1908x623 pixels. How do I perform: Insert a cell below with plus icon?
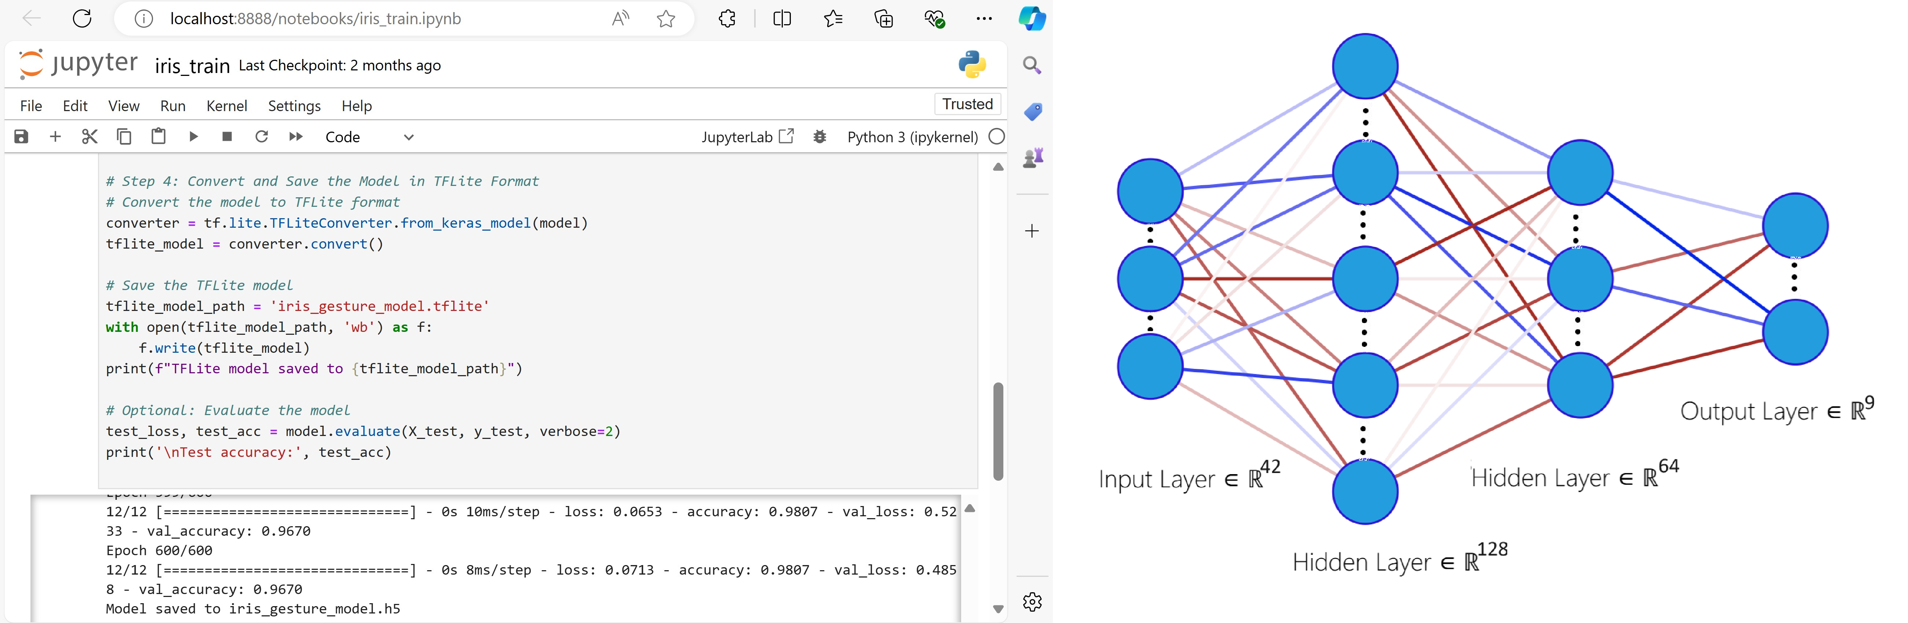point(55,137)
